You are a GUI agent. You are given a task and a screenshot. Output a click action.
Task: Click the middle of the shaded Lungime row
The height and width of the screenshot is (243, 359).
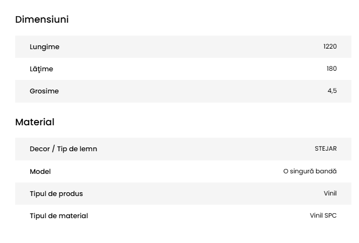pyautogui.click(x=183, y=47)
